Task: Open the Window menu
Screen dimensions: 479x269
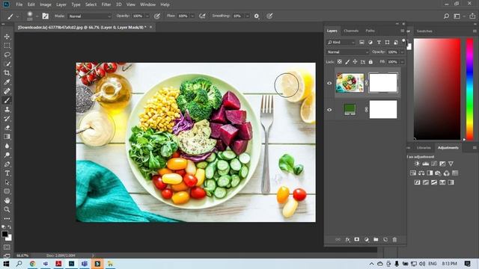Action: click(148, 4)
